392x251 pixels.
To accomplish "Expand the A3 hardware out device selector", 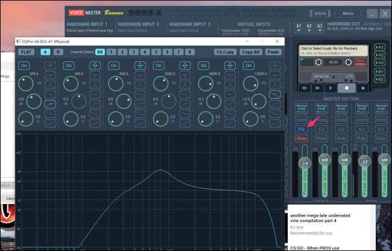I will pos(321,26).
